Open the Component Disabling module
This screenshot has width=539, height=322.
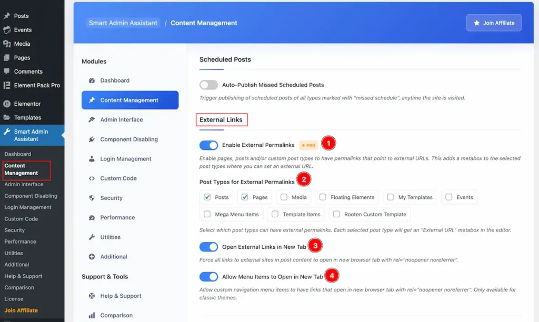point(130,139)
